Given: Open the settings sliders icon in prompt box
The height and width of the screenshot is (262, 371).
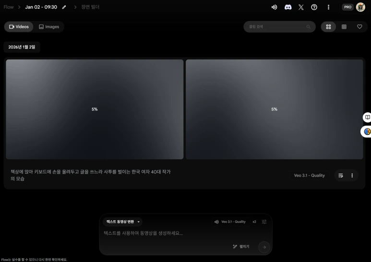Looking at the screenshot, I should point(264,222).
